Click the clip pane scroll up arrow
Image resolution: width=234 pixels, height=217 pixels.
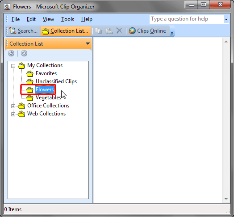(226, 42)
